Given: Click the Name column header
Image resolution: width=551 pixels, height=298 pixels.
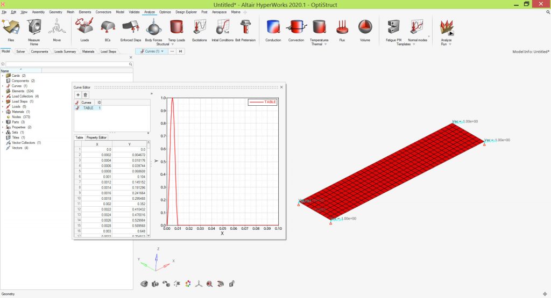Looking at the screenshot, I should tap(21, 71).
